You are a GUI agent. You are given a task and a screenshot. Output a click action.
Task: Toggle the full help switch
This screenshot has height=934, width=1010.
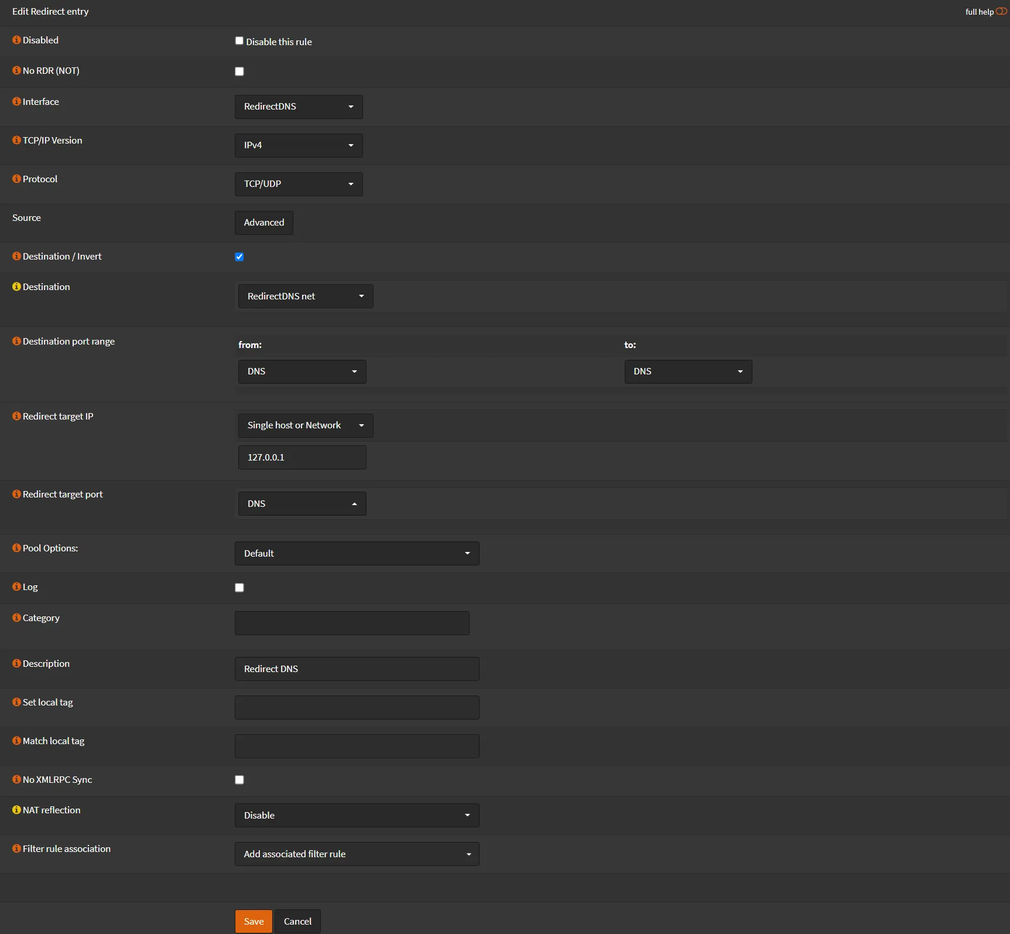click(x=1001, y=12)
